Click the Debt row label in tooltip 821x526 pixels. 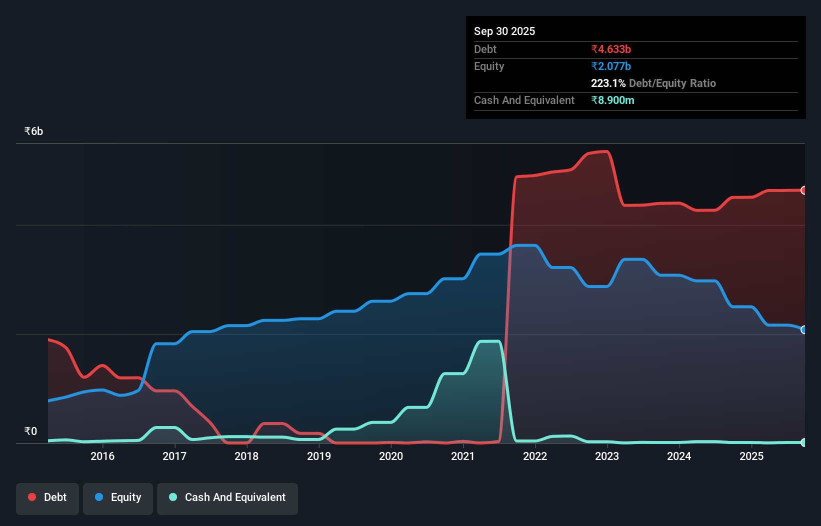[x=485, y=49]
